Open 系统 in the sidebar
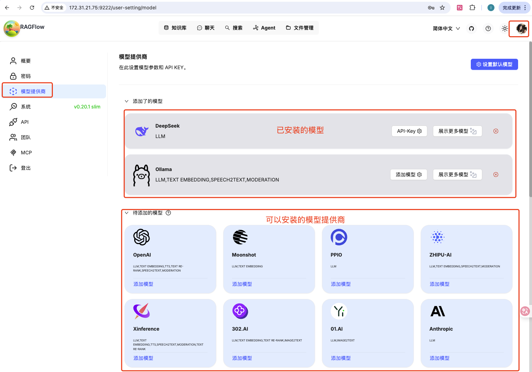The height and width of the screenshot is (372, 532). [54, 107]
